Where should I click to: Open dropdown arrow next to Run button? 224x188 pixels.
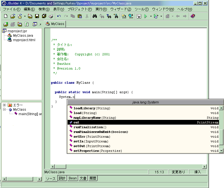(x=151, y=16)
